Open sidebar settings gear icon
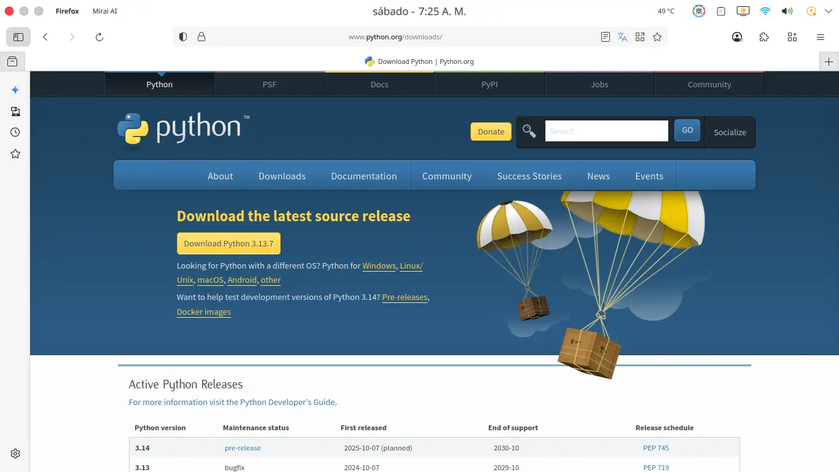The width and height of the screenshot is (839, 472). [x=15, y=454]
